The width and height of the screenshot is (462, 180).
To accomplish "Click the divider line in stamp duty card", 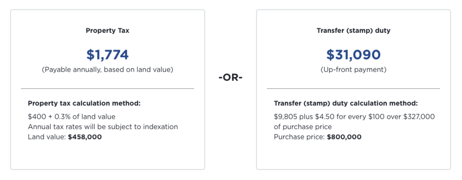I will tap(353, 88).
